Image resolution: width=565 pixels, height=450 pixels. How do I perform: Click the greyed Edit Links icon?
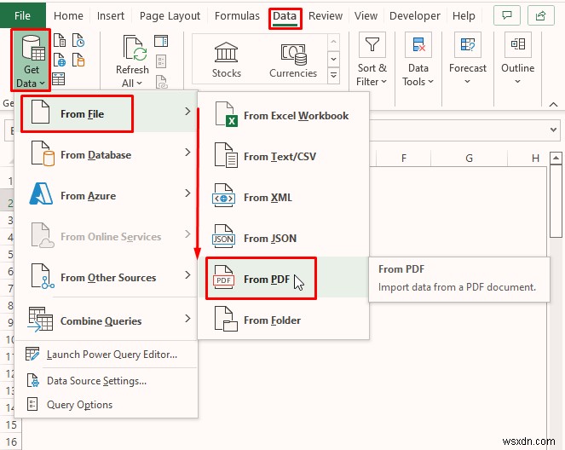click(162, 82)
